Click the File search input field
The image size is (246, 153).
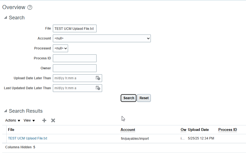click(75, 28)
